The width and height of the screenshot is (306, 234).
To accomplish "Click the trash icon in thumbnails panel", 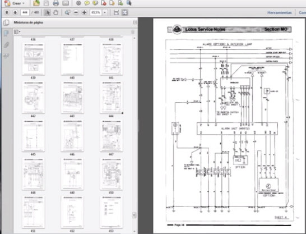I will 133,32.
